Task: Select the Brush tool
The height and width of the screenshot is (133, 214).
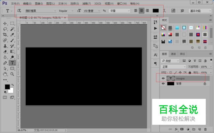Action: [x=12, y=40]
